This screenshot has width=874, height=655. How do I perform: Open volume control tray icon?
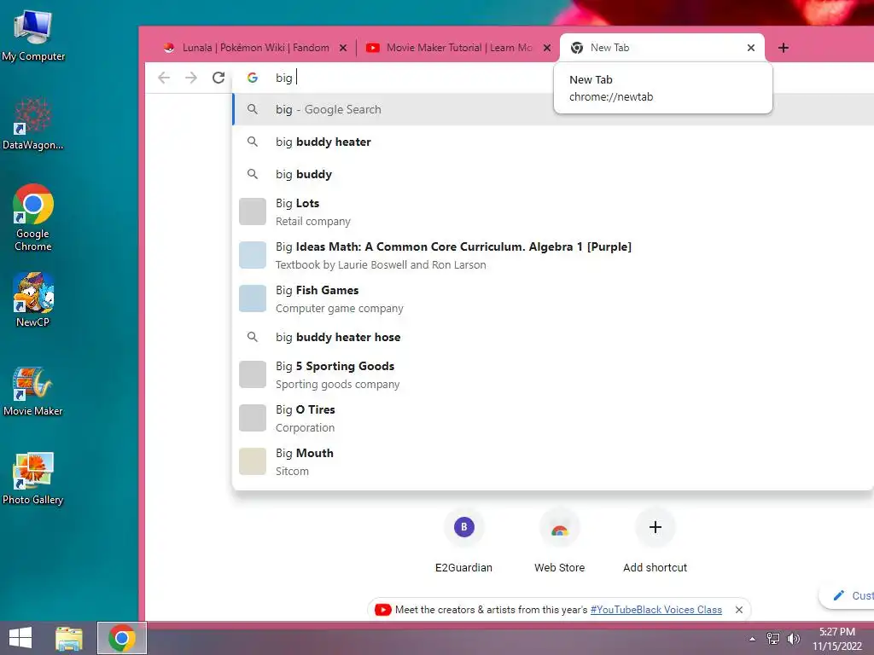tap(793, 639)
